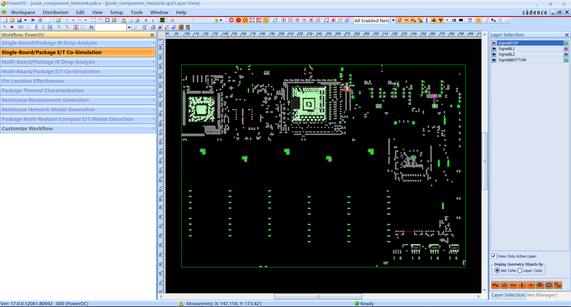The width and height of the screenshot is (571, 307).
Task: Click the color swatch for Signal$L2 layer
Action: coord(566,54)
